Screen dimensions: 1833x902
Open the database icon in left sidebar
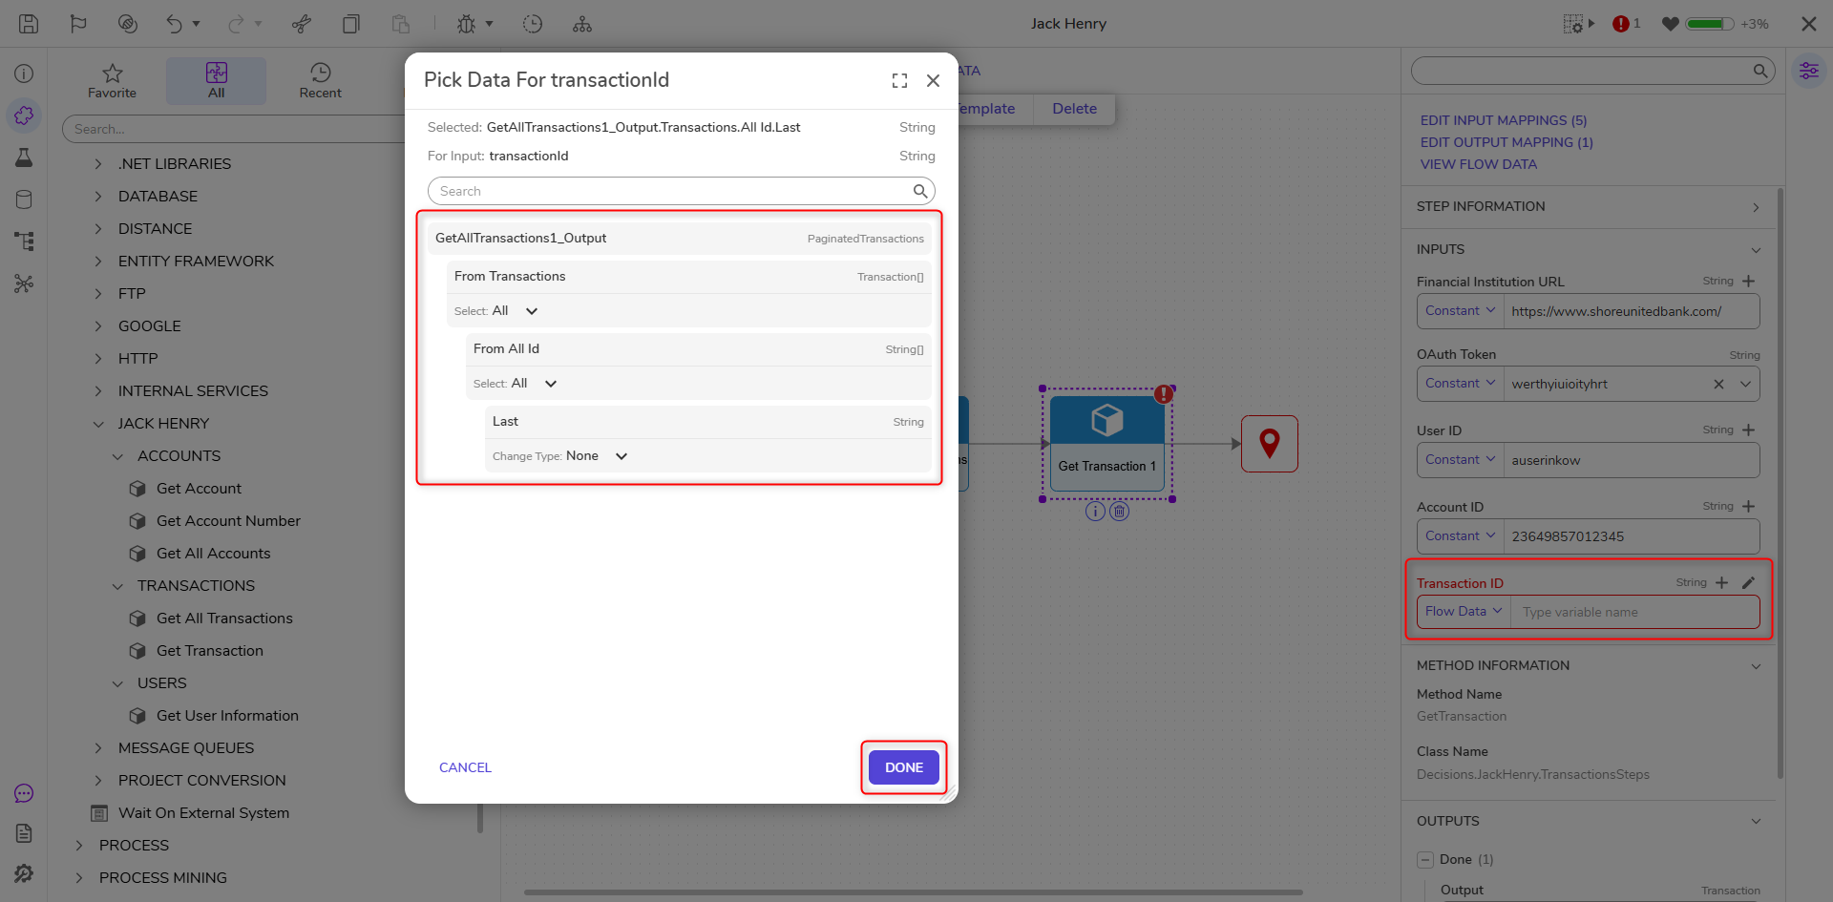point(24,199)
